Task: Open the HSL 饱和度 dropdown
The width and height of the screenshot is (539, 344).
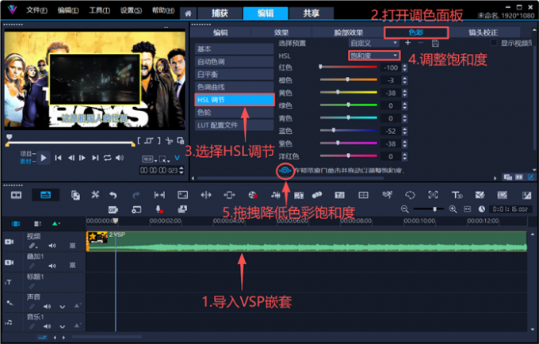Action: click(x=374, y=55)
